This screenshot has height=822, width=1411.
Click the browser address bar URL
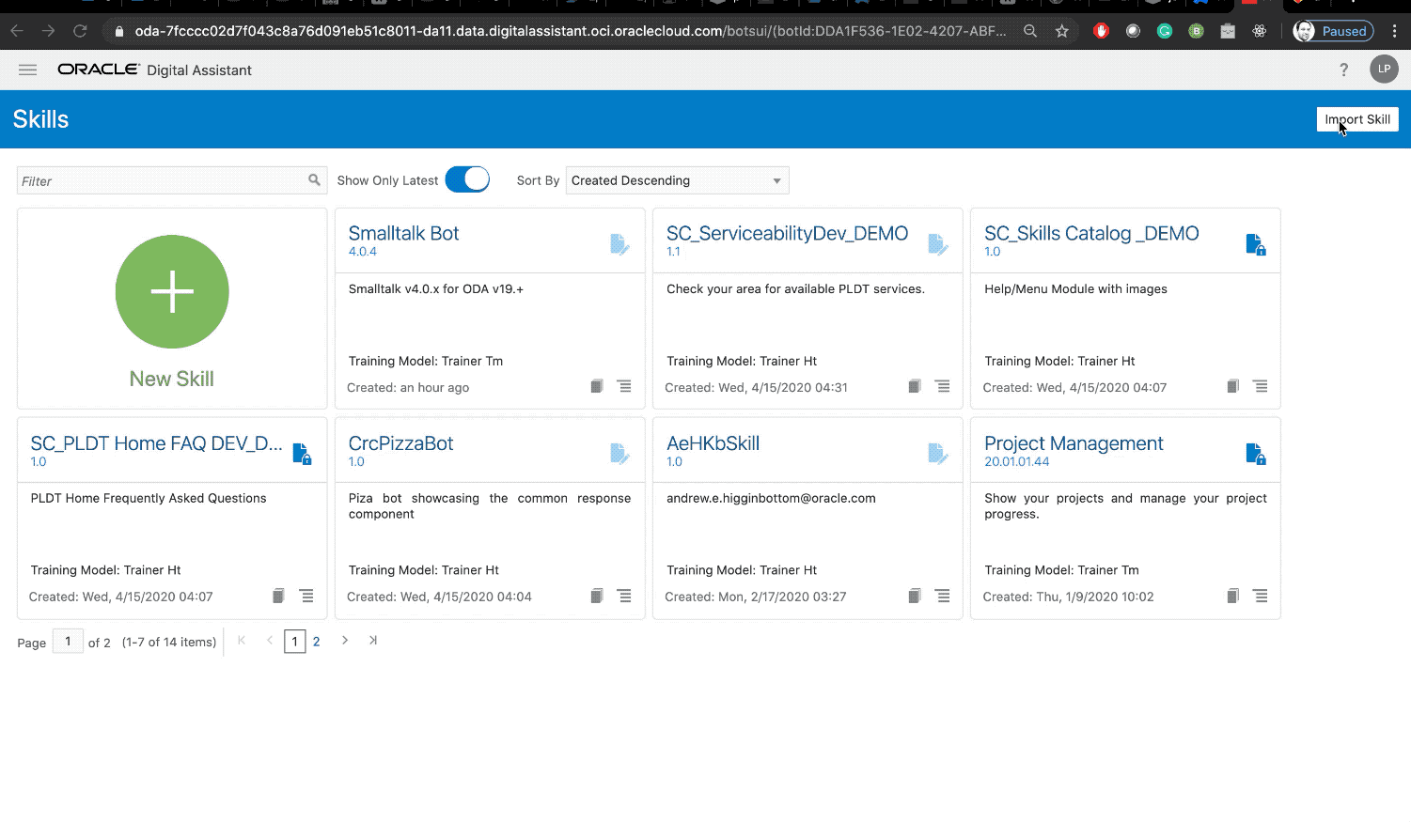pos(570,31)
